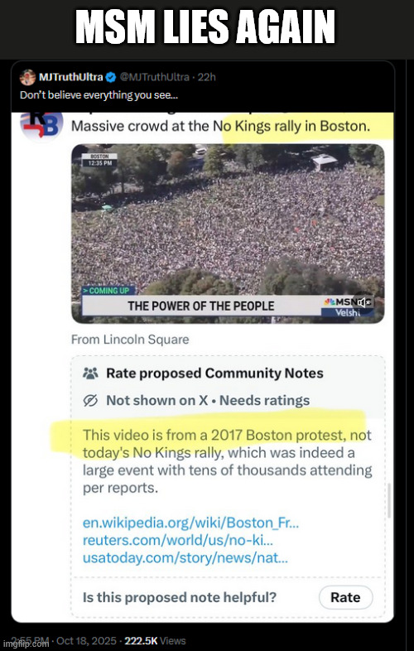Open the imgflip.com watermark
Screen dimensions: 414x651
[x=24, y=643]
